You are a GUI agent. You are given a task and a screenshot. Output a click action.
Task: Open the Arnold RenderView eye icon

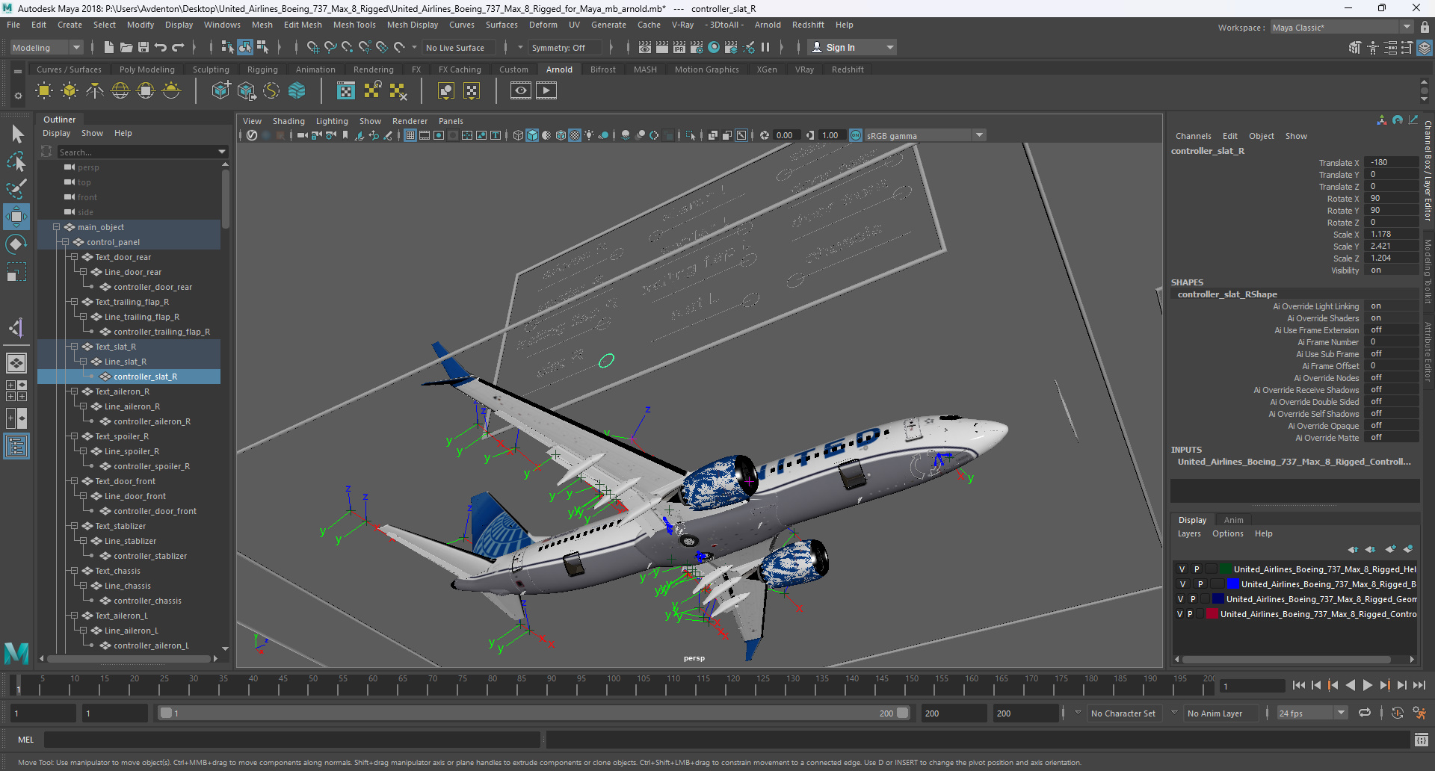521,91
